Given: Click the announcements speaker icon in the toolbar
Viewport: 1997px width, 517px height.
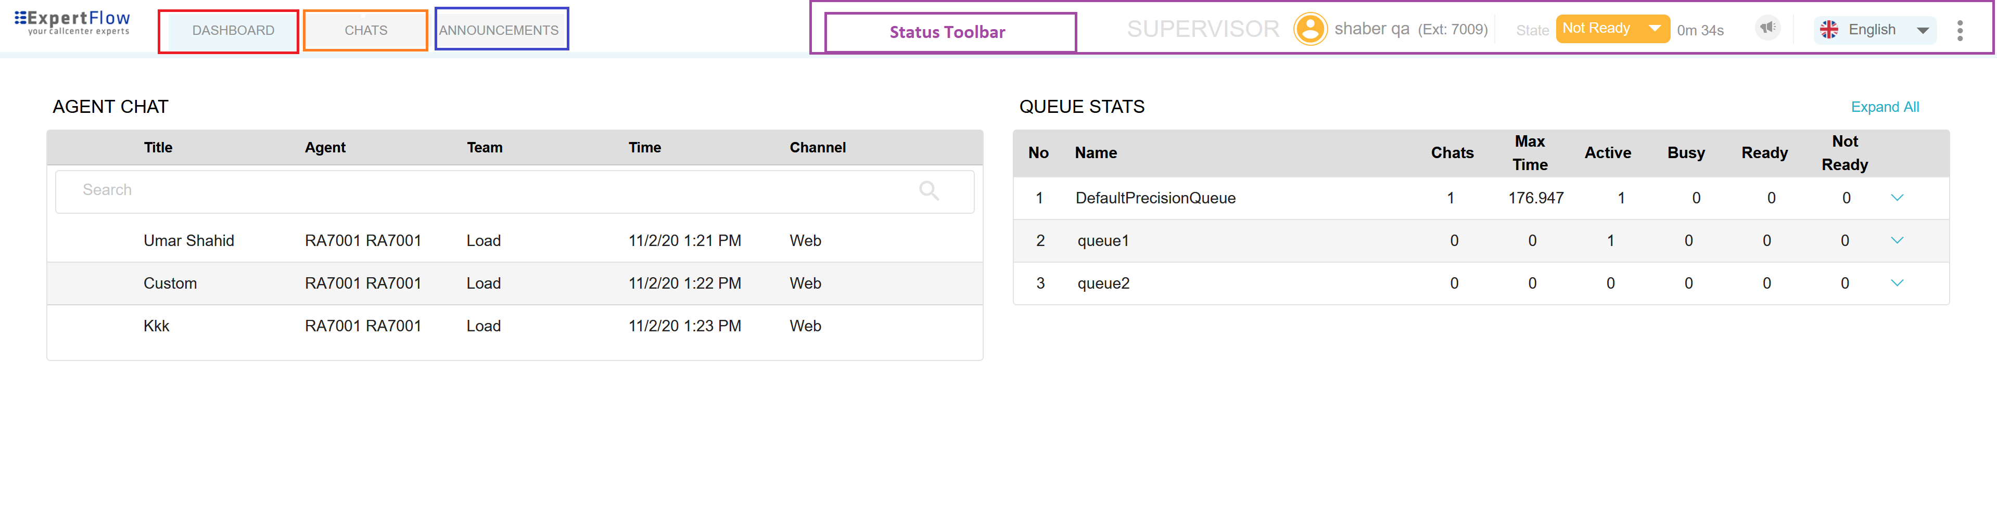Looking at the screenshot, I should (1769, 28).
